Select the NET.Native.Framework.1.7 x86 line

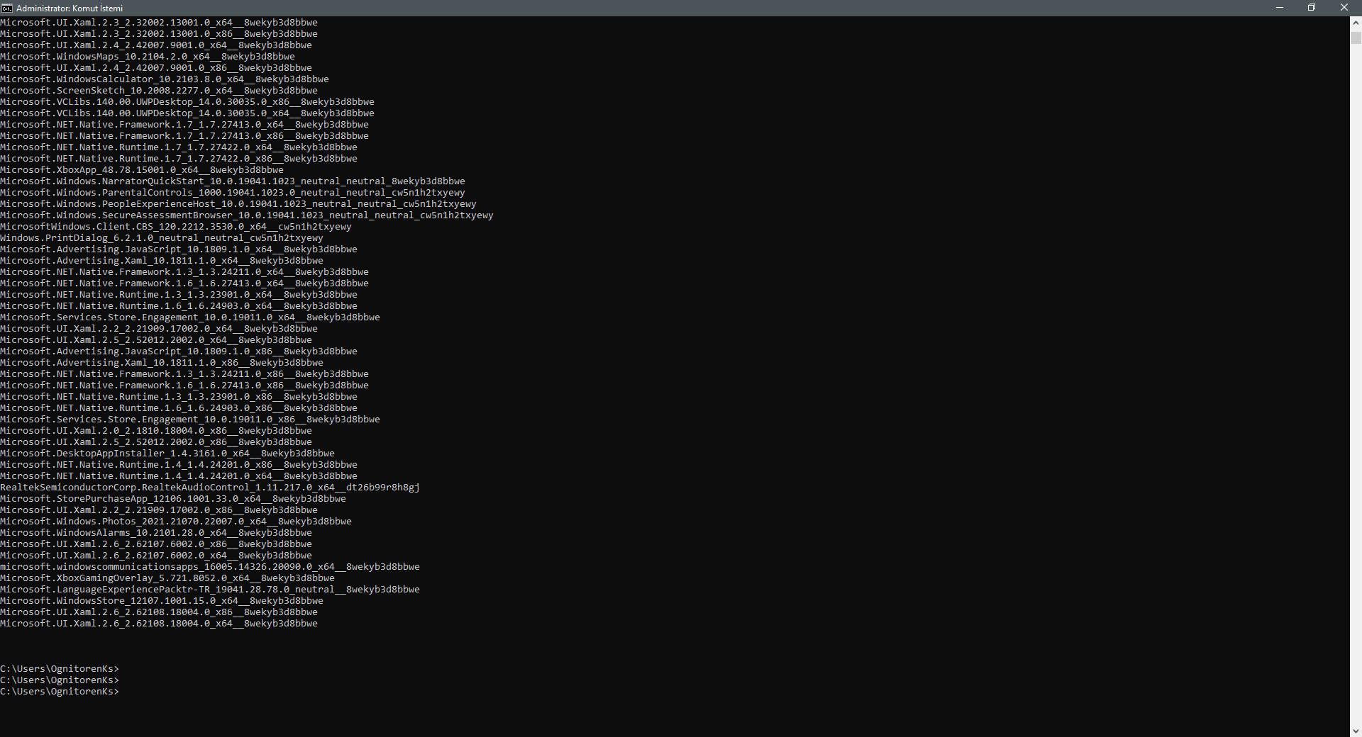(x=184, y=136)
